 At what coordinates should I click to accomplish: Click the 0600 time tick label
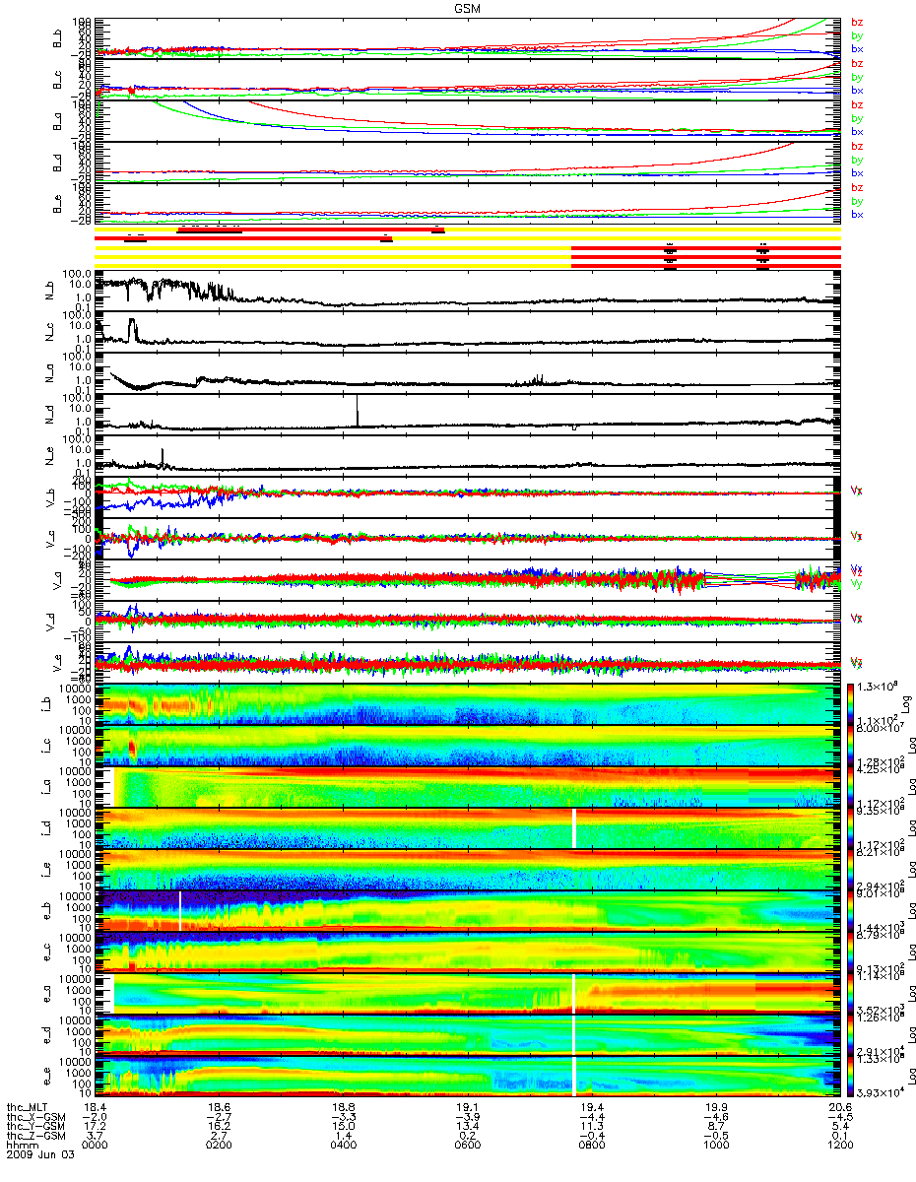(467, 1146)
